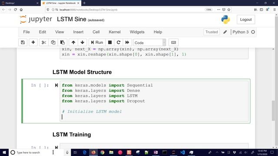Image resolution: width=278 pixels, height=156 pixels.
Task: Click the Python 3 kernel name
Action: click(x=240, y=32)
